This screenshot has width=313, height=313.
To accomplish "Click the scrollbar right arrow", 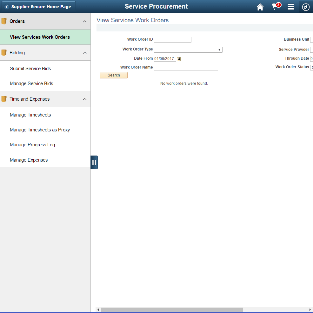I will click(310, 310).
